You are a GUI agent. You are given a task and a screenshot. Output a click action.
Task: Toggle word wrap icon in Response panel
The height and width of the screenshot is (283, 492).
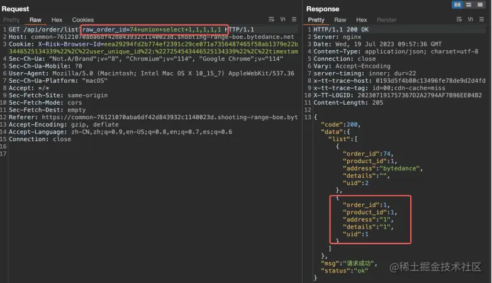click(459, 19)
